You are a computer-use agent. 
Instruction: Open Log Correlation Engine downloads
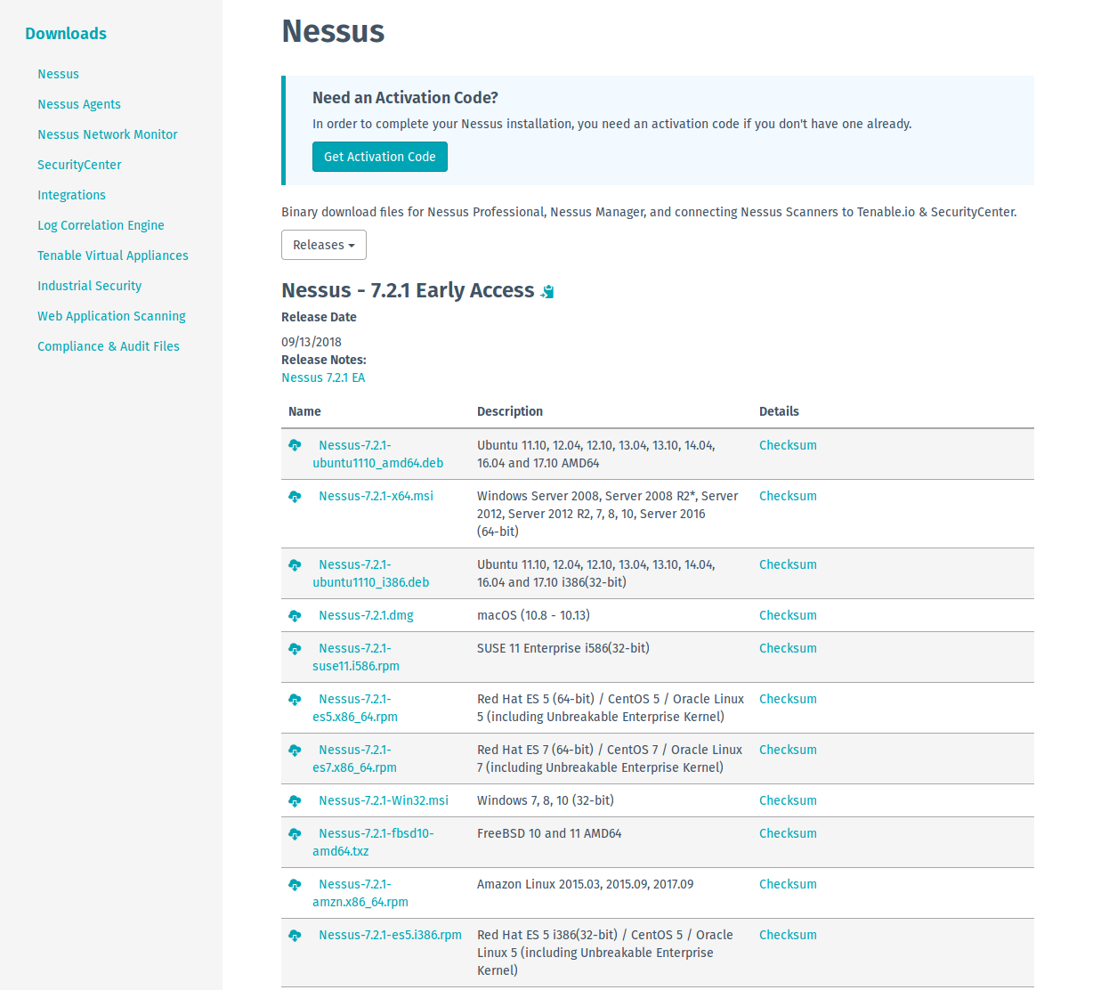coord(101,225)
